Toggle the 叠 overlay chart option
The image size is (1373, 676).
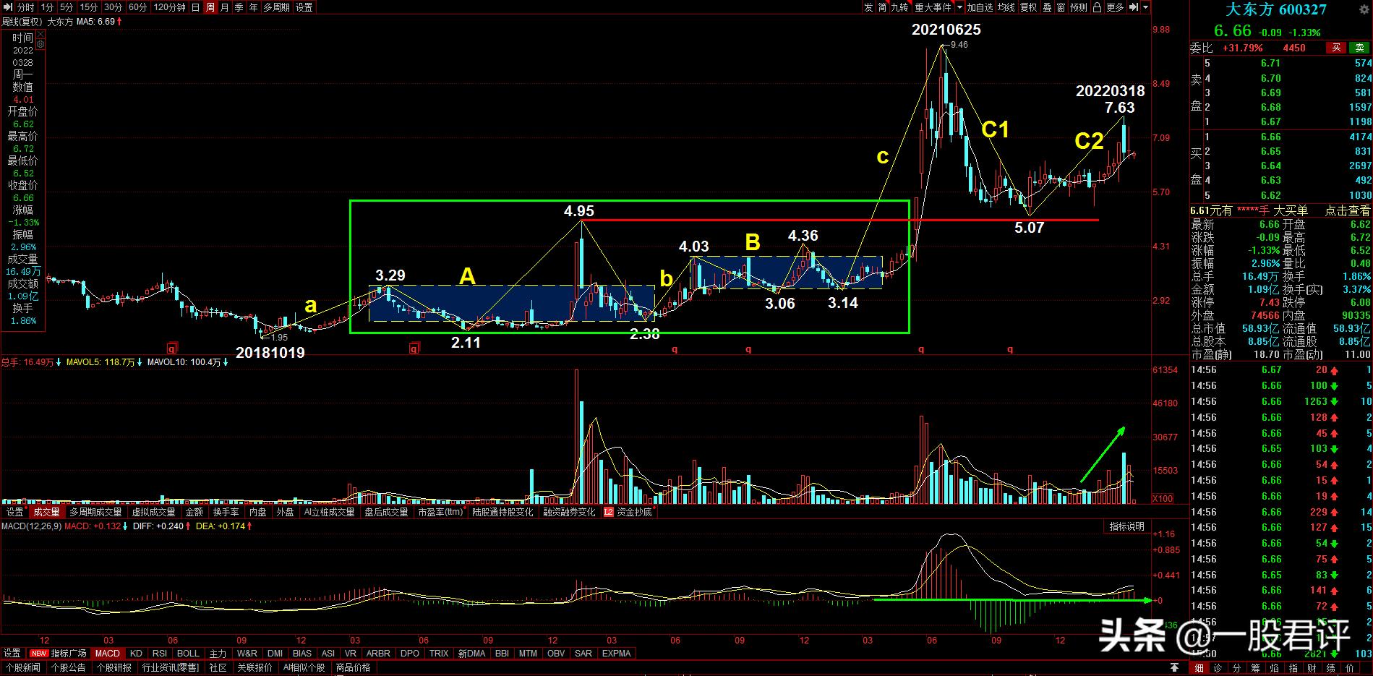[x=1047, y=7]
